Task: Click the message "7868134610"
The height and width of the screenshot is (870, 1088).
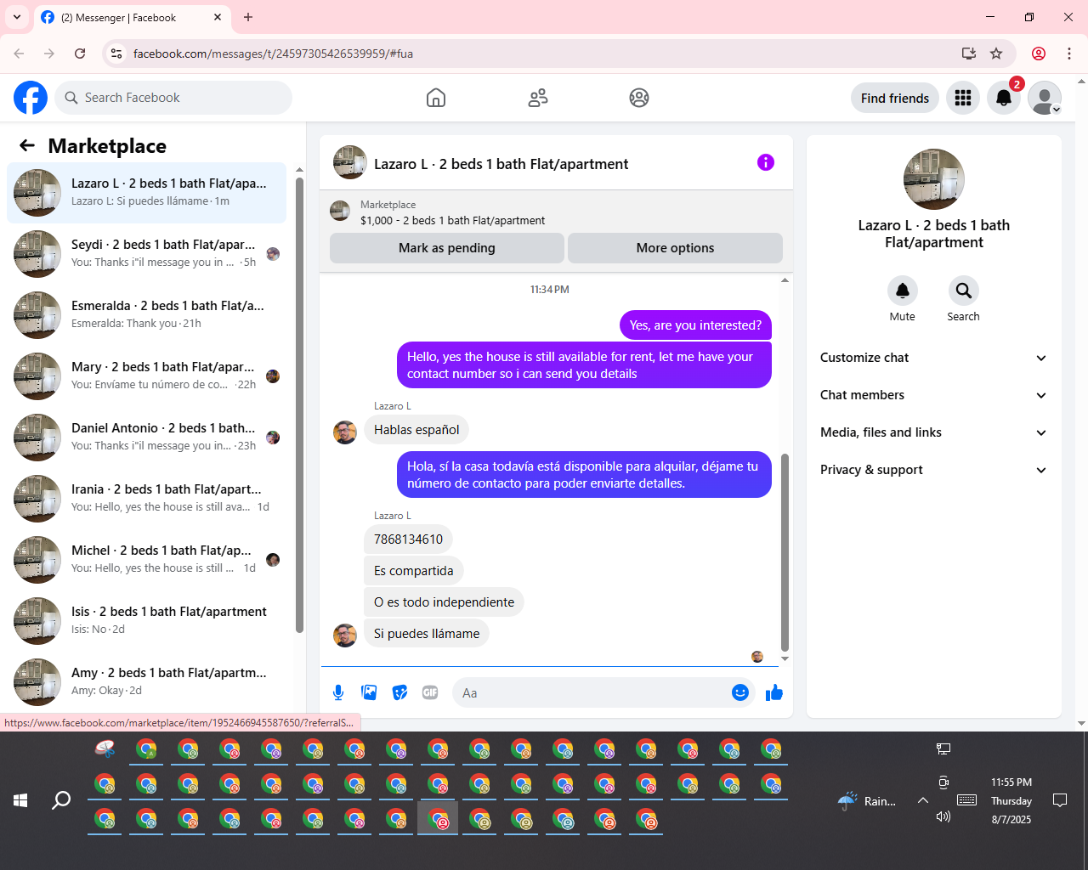Action: click(x=408, y=540)
